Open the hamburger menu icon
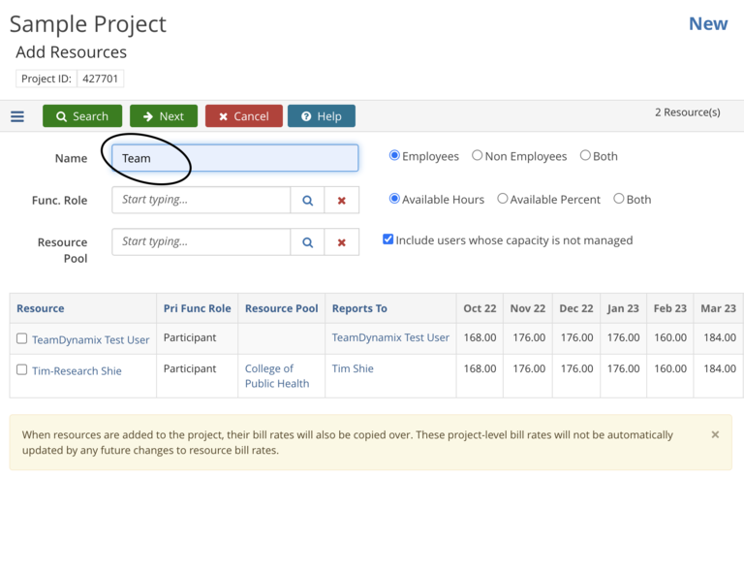 coord(17,116)
